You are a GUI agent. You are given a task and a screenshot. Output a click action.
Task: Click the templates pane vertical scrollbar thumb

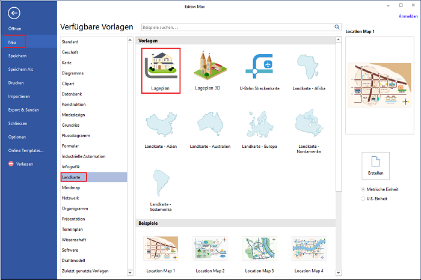[339, 117]
